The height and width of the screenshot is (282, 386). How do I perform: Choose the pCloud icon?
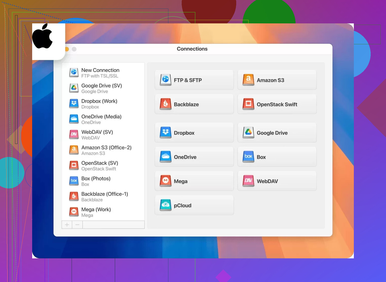[x=165, y=205]
